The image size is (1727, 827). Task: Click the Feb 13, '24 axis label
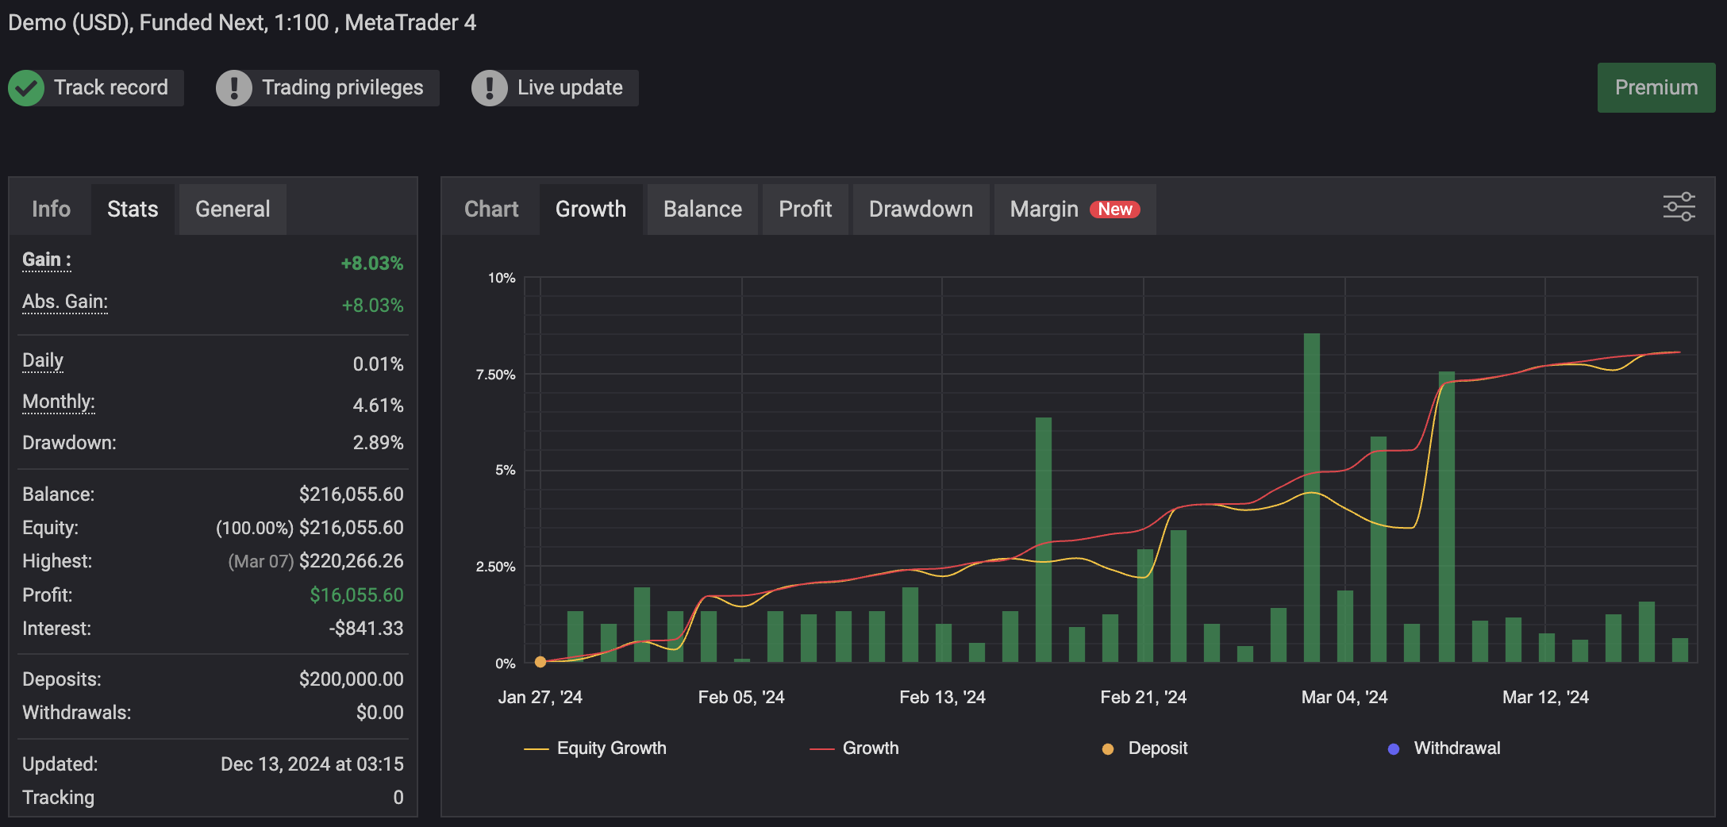point(942,697)
